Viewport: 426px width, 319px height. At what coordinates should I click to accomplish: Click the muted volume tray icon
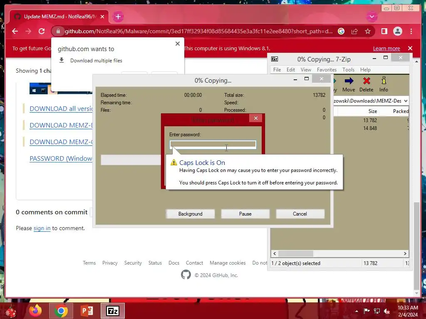[x=386, y=311]
